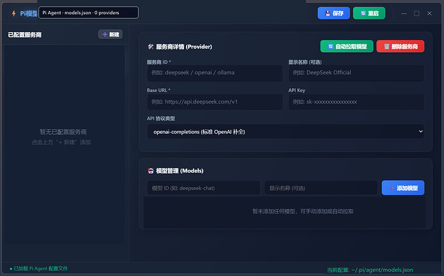The image size is (444, 276).
Task: Click the refresh icon on the 重启 button
Action: 363,14
